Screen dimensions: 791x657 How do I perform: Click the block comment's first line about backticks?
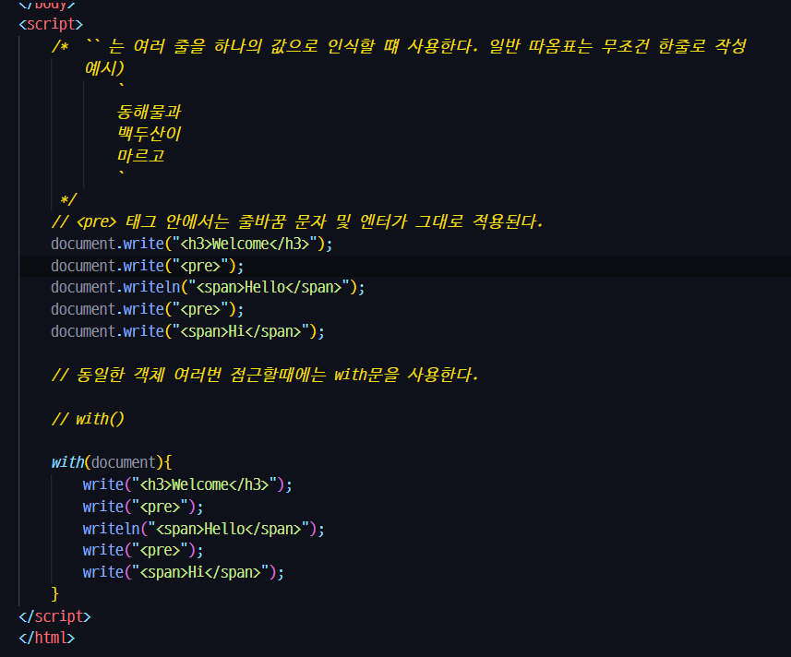(x=399, y=46)
